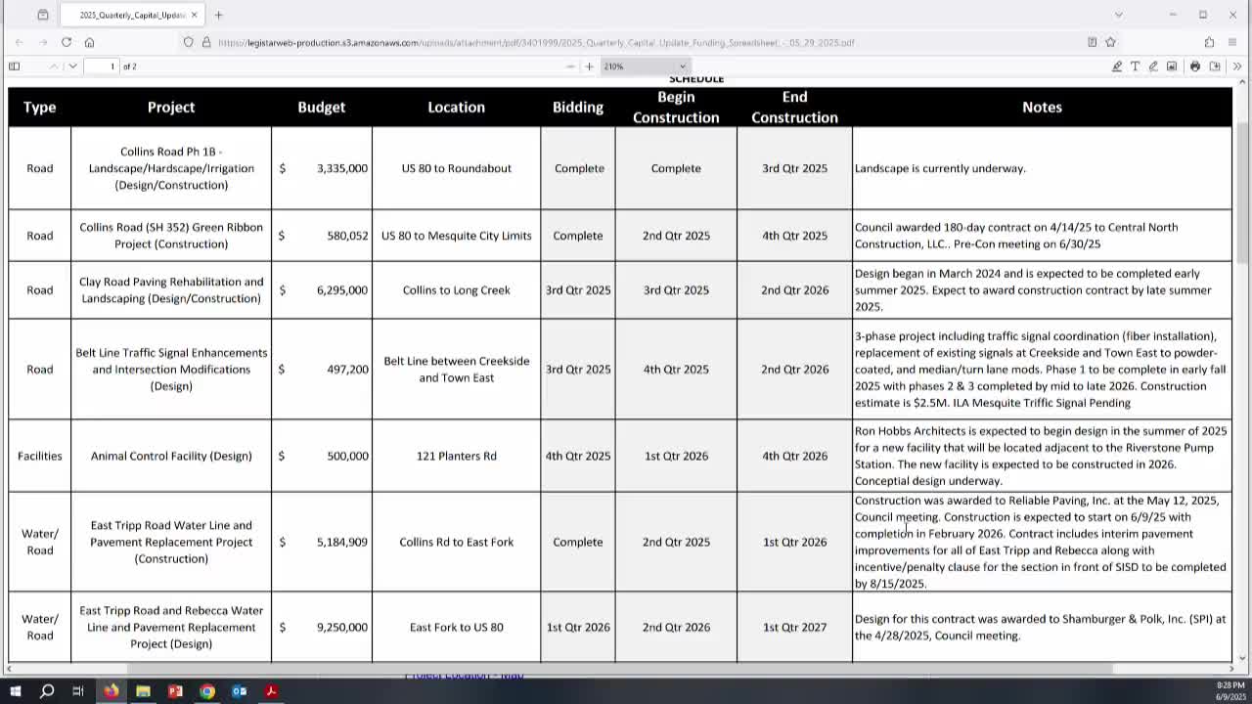Click 'Landscape is currently underway.' note

coord(940,168)
